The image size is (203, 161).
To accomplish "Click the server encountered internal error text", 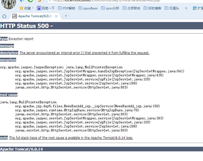I will [85, 53].
